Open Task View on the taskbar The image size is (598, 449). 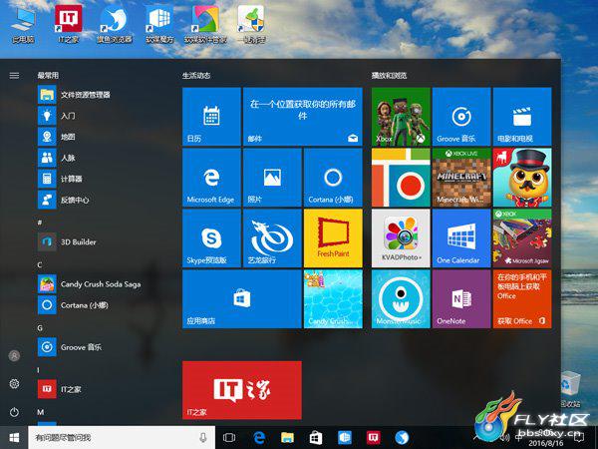pos(229,438)
